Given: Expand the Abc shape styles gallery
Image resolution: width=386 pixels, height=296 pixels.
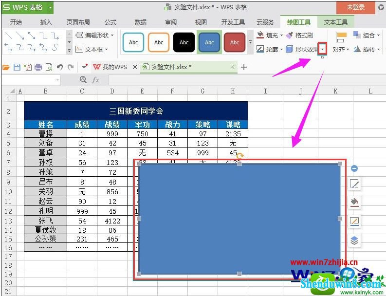Looking at the screenshot, I should pos(250,42).
